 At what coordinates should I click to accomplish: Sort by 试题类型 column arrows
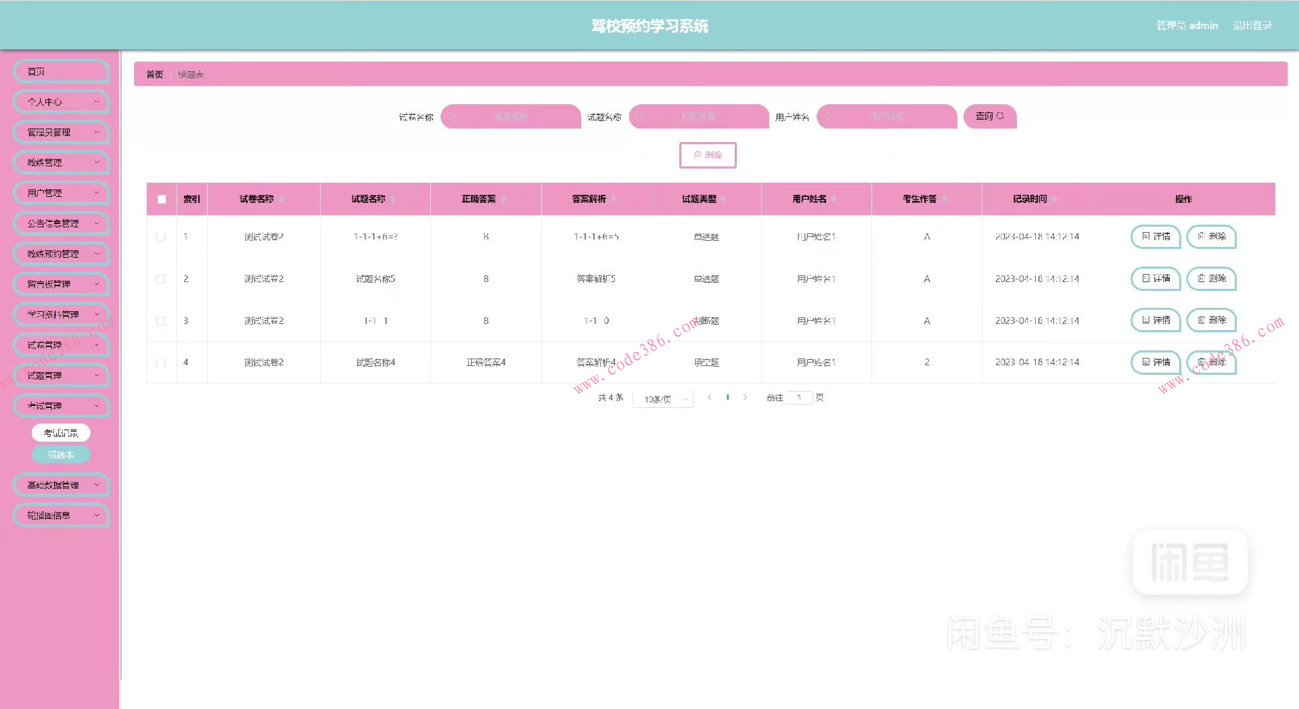click(x=723, y=199)
